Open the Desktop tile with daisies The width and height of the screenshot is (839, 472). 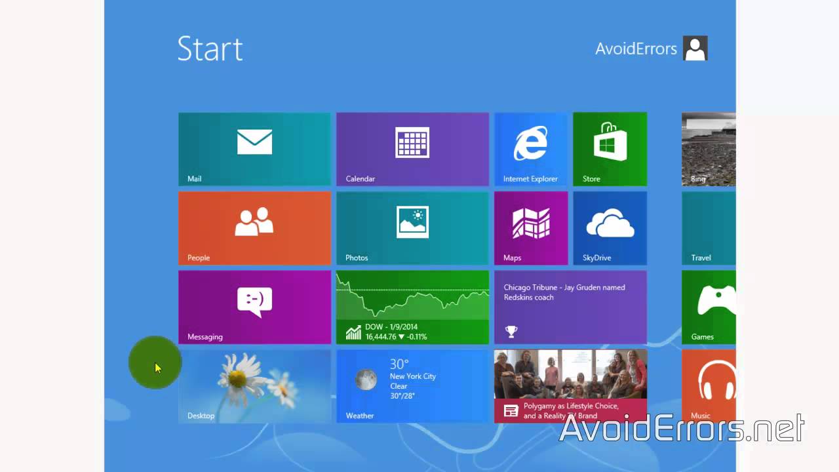coord(254,386)
